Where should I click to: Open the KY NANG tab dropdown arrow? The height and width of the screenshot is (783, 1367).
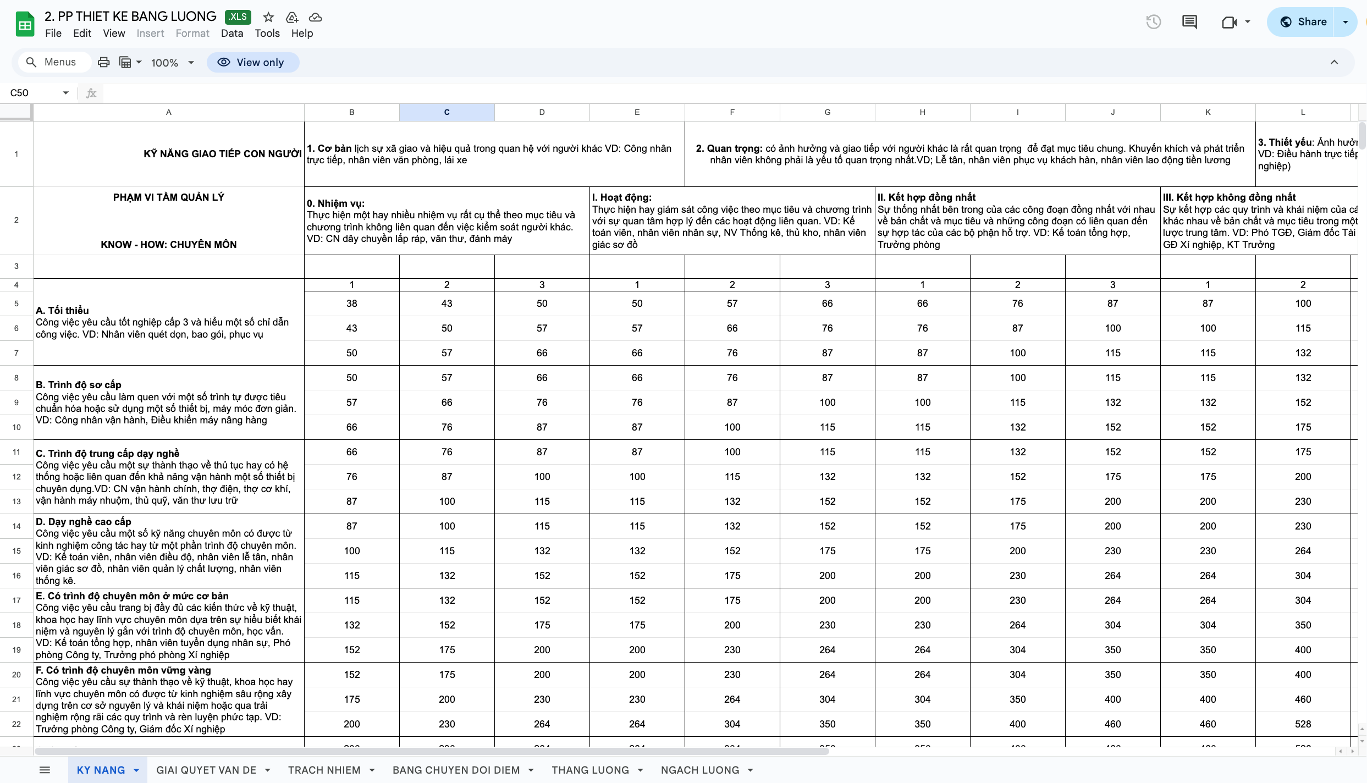(136, 770)
